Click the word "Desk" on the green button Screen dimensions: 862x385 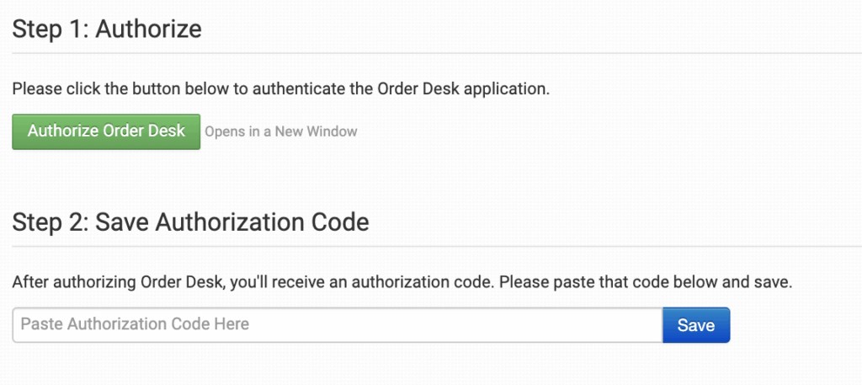point(168,131)
